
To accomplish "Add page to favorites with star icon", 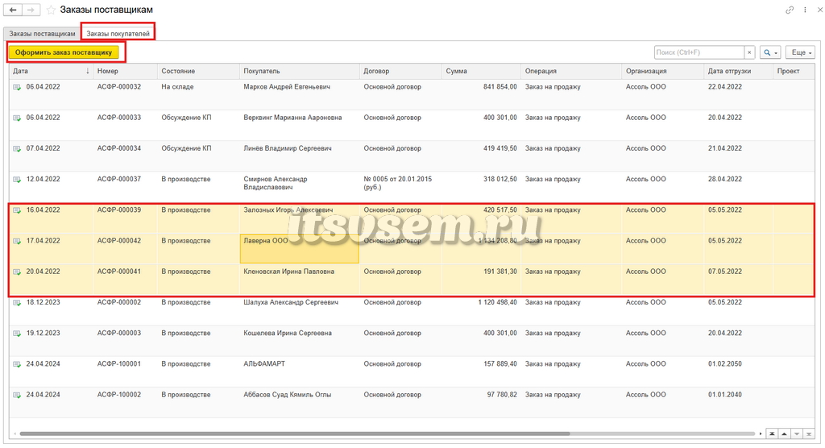I will (51, 10).
